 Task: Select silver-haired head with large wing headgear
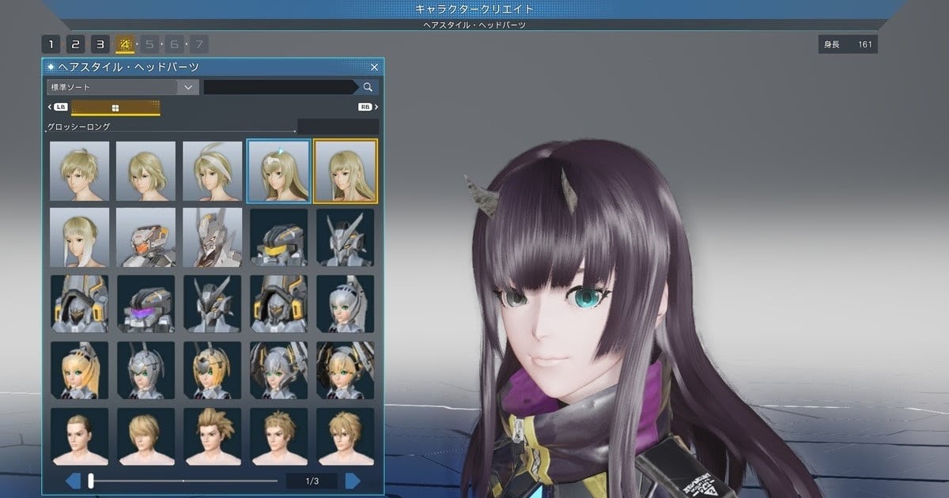tap(279, 370)
